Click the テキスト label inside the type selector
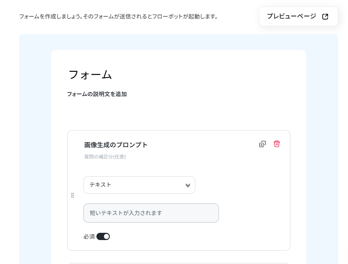This screenshot has width=348, height=264. click(100, 185)
